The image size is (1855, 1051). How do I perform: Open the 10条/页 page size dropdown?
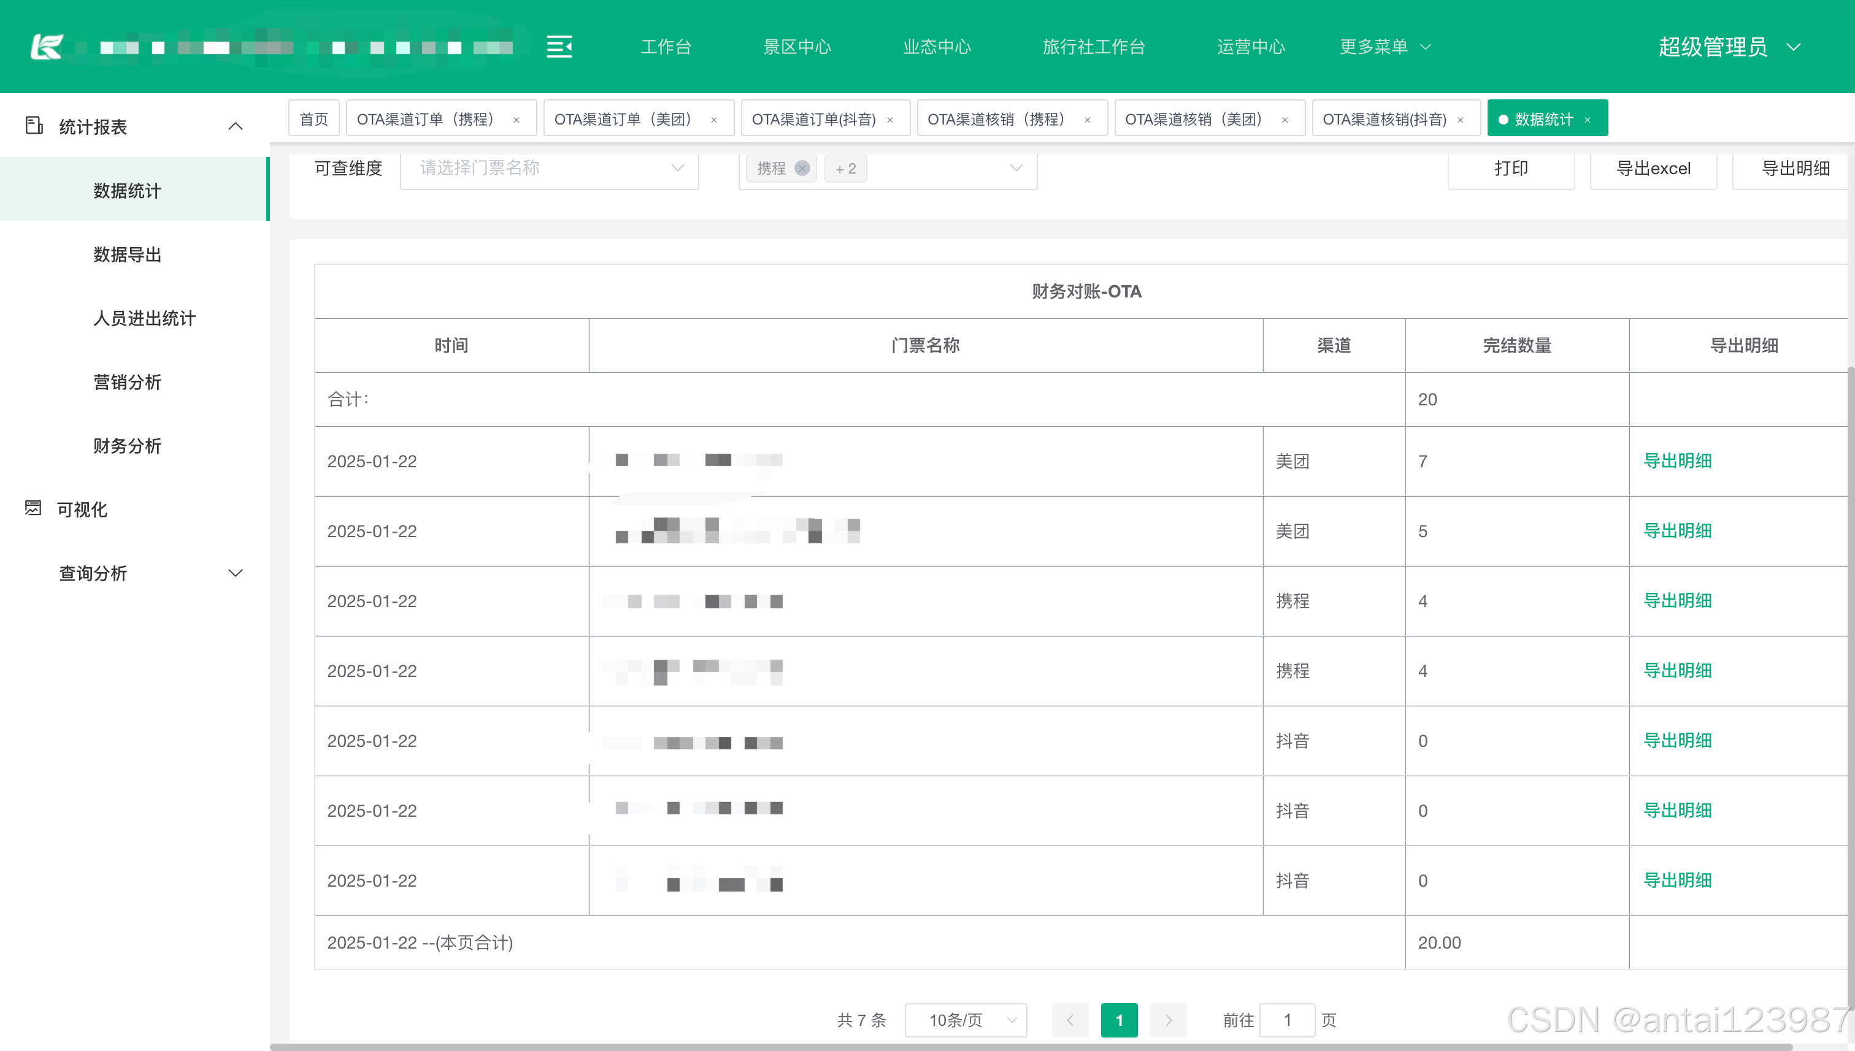tap(966, 1020)
